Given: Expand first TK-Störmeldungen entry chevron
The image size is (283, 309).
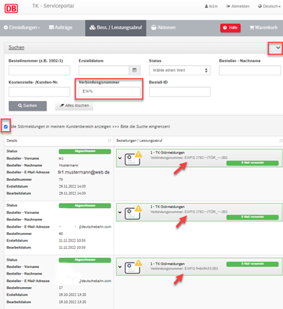Looking at the screenshot, I should (120, 158).
